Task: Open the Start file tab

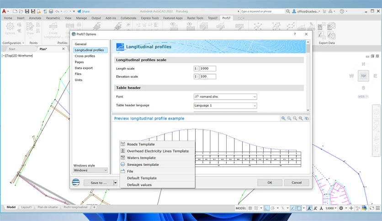Action: 12,49
